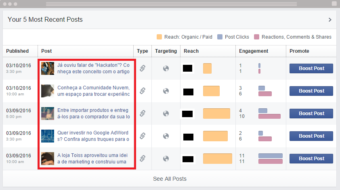The image size is (340, 190).
Task: Click thumbnail of the loja Toiss post
Action: (x=48, y=159)
